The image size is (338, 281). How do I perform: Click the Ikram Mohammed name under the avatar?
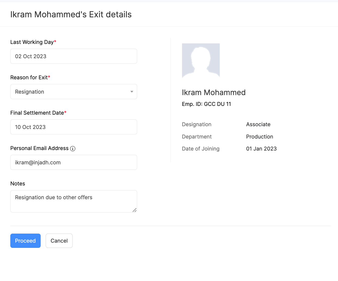[x=214, y=93]
